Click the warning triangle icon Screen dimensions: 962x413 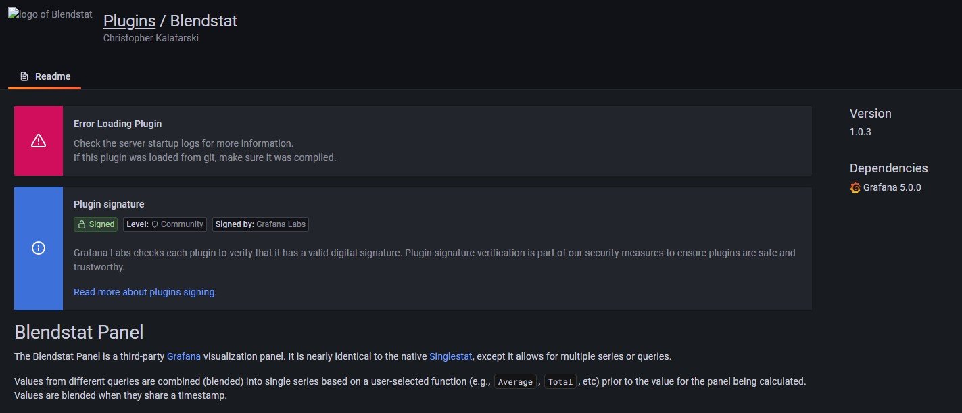click(x=39, y=141)
